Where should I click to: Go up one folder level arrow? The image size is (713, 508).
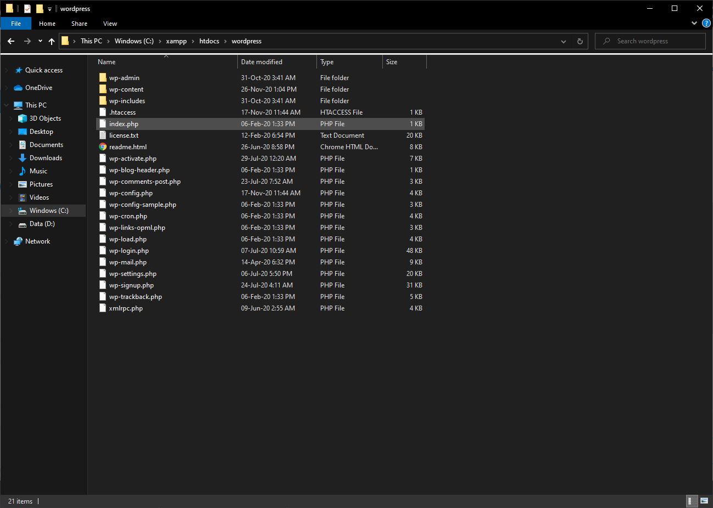click(52, 41)
